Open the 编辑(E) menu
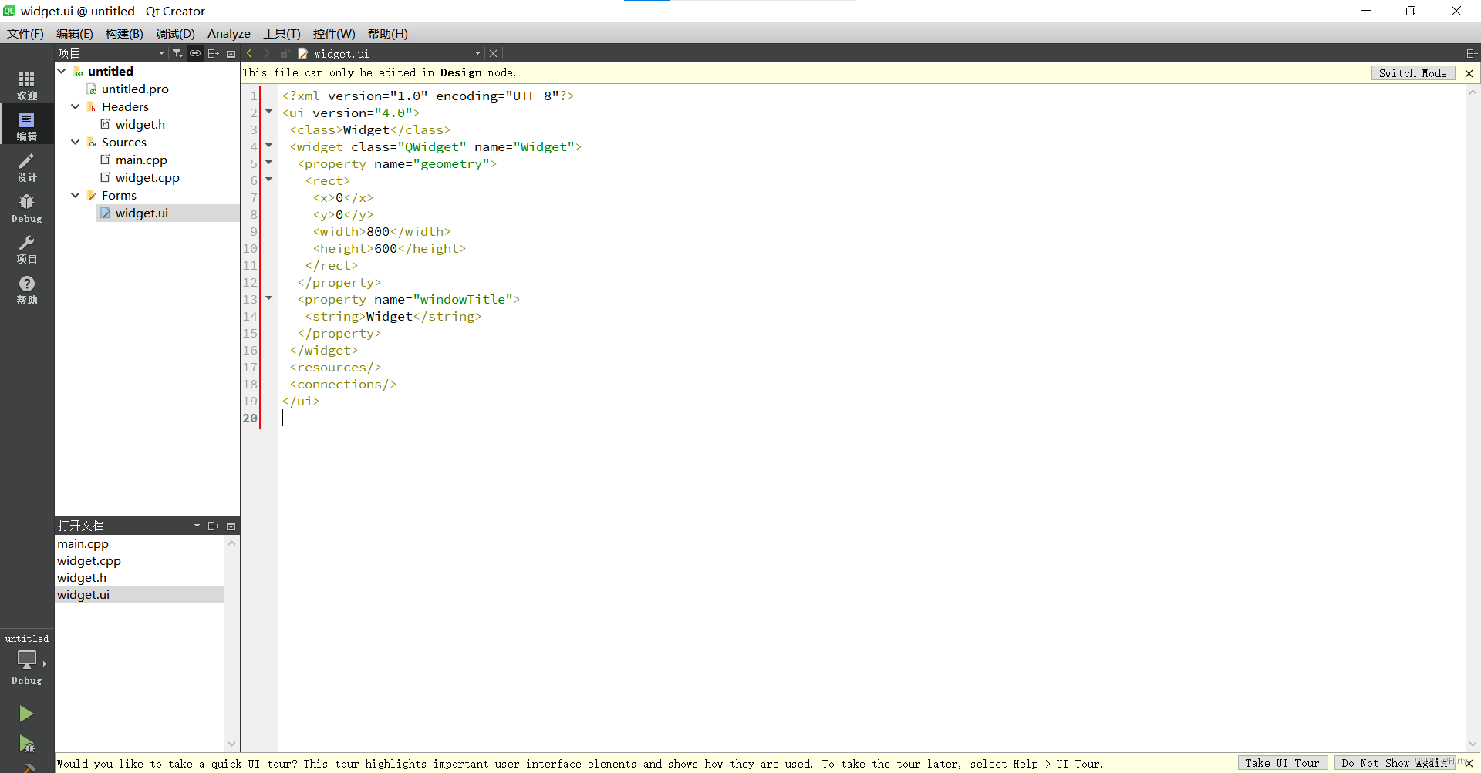The image size is (1481, 773). 75,33
